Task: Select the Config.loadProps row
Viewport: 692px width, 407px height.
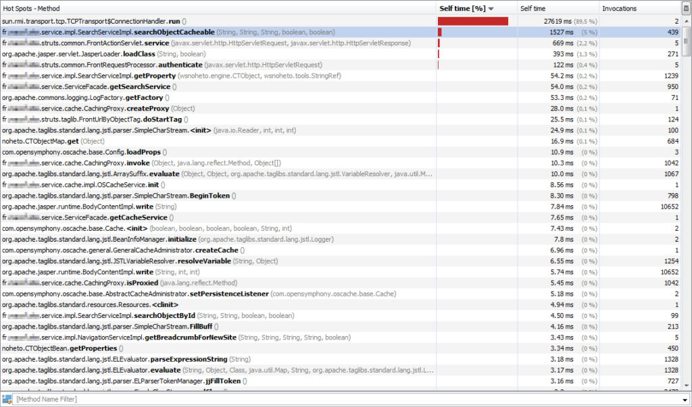Action: coord(341,152)
